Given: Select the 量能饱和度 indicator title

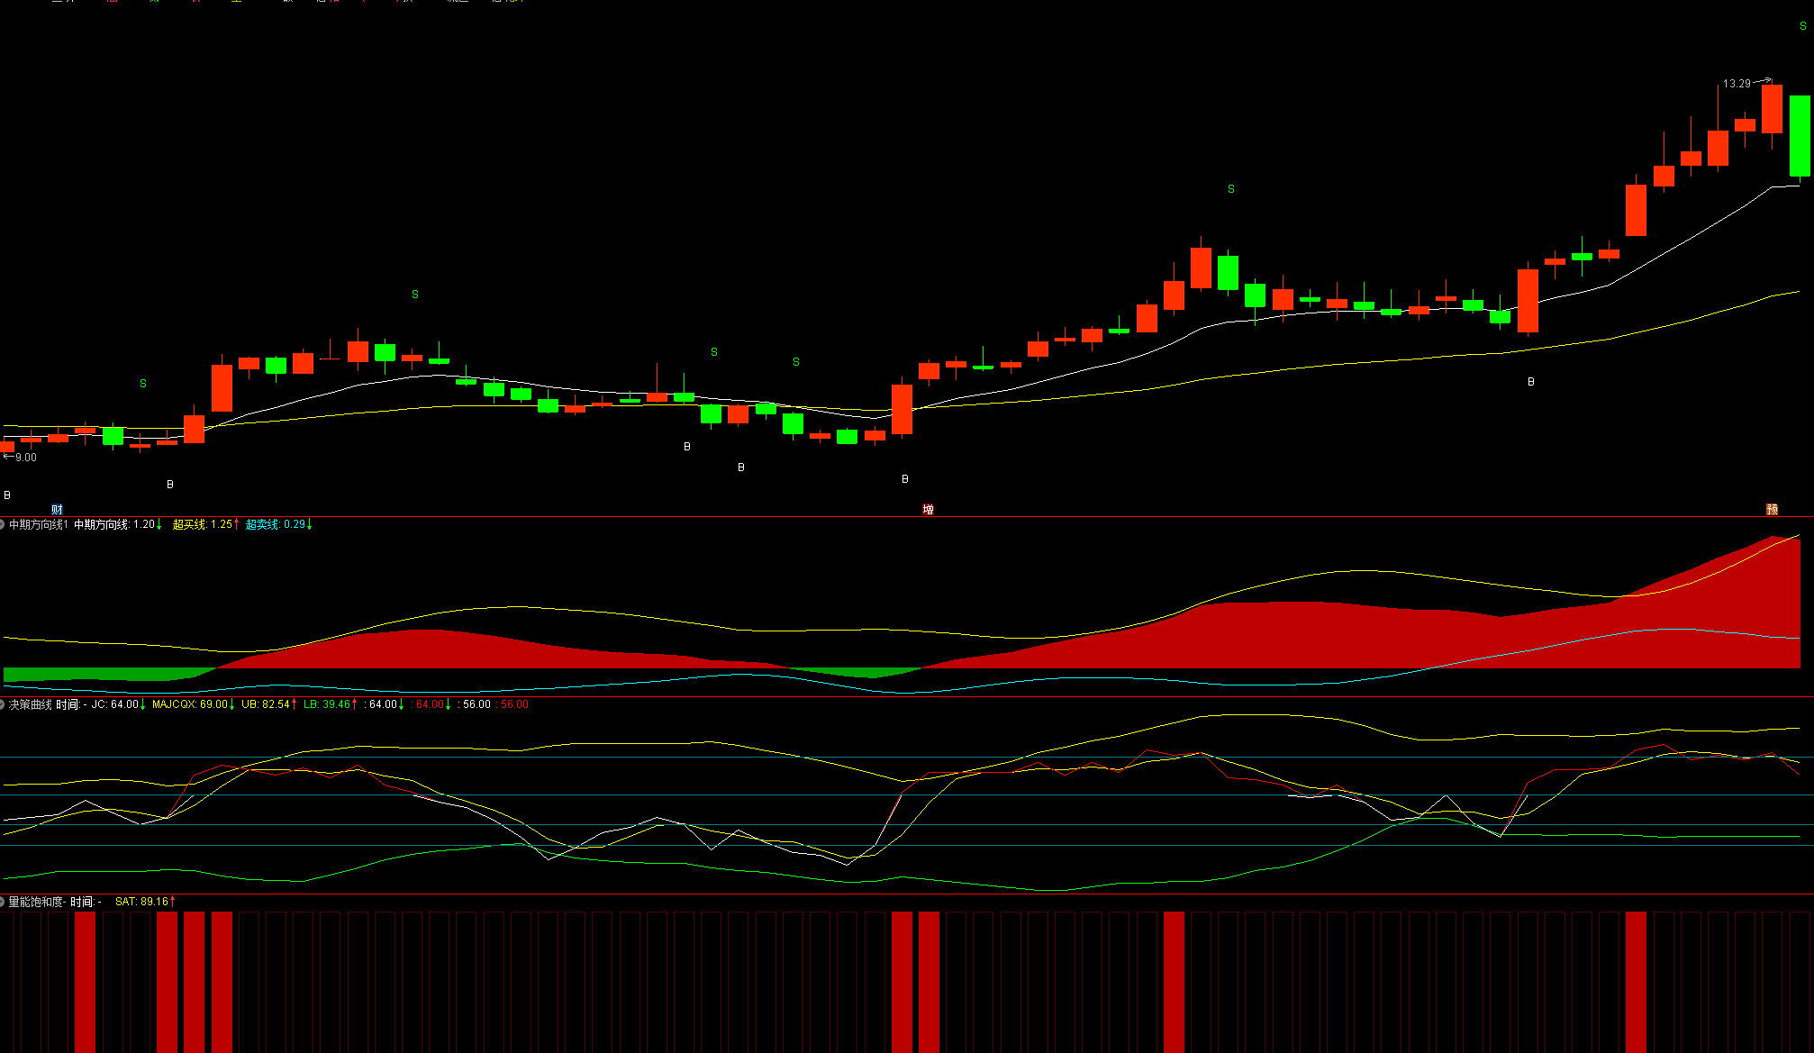Looking at the screenshot, I should 36,902.
